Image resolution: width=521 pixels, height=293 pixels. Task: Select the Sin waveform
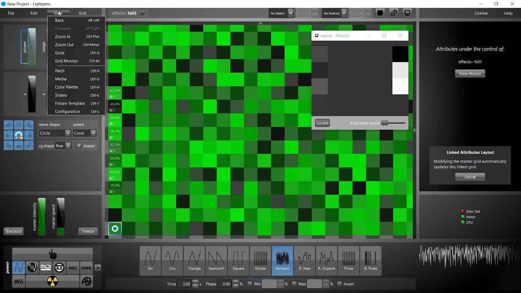pyautogui.click(x=150, y=261)
